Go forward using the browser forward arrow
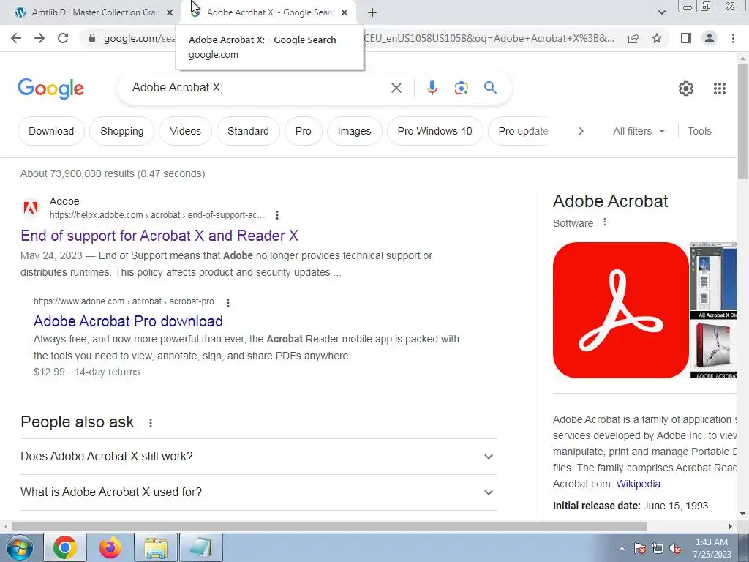Screen dimensions: 749x562 [x=39, y=38]
